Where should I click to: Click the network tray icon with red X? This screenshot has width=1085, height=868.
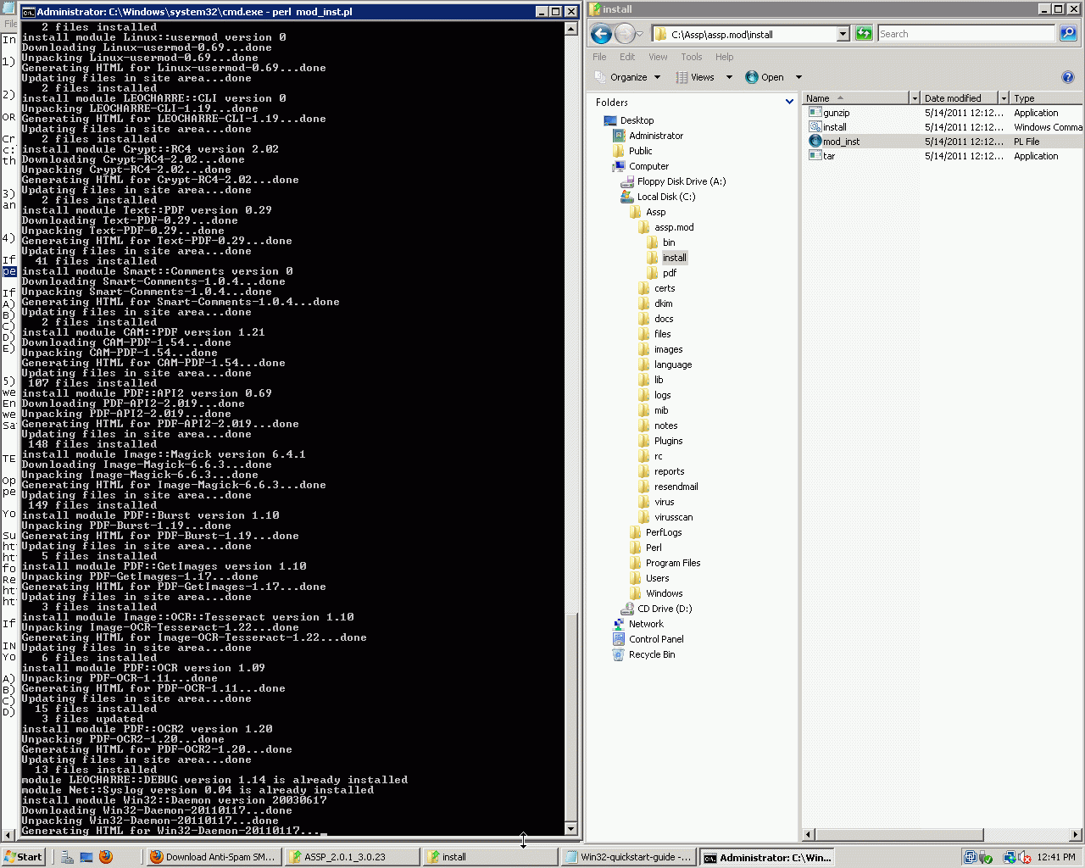[x=1024, y=857]
